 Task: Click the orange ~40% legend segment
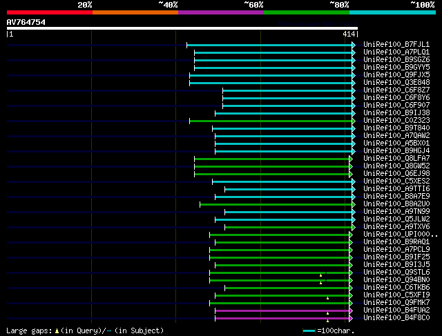135,12
